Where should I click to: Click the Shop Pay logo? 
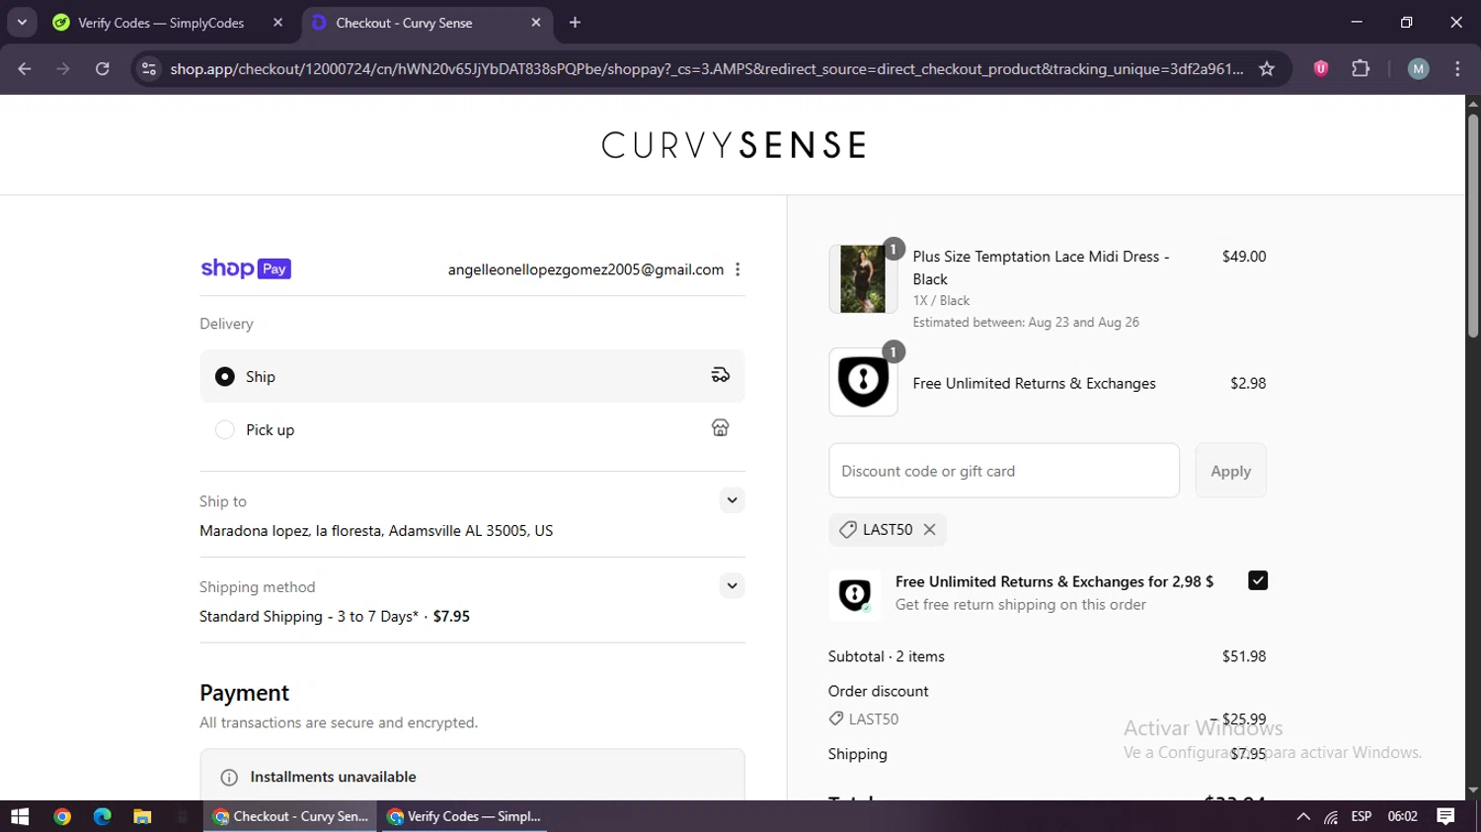pos(246,268)
